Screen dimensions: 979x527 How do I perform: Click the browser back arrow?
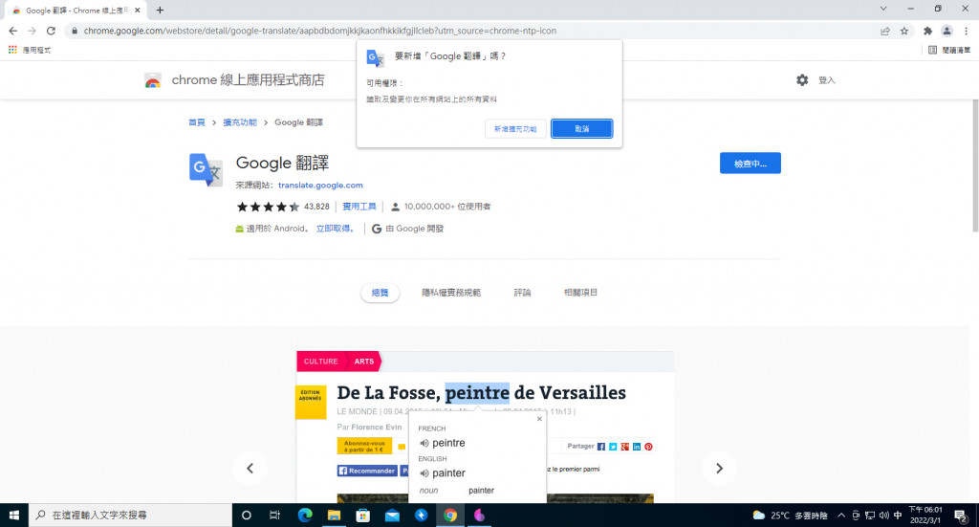[x=13, y=31]
